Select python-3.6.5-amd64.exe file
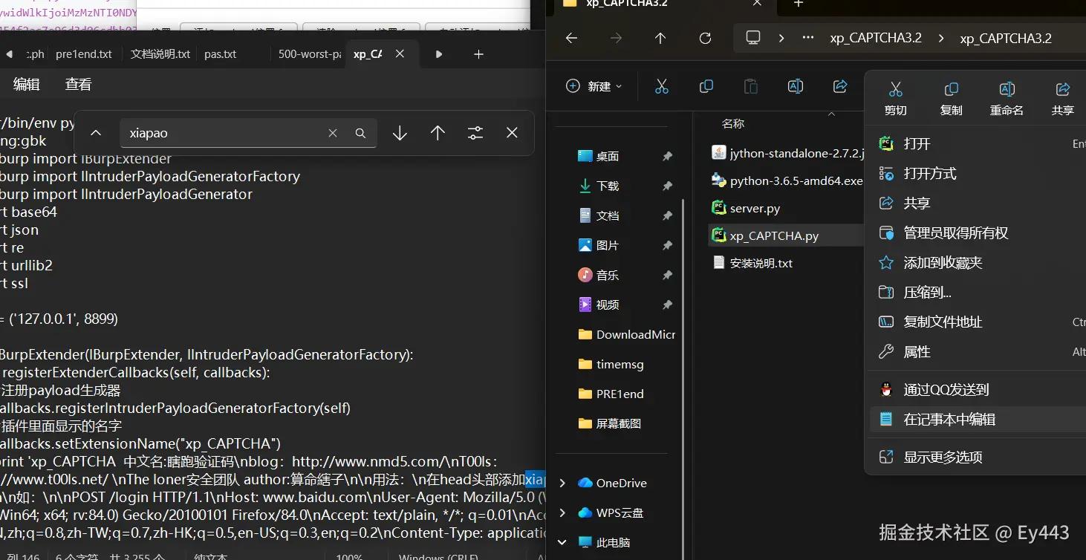Screen dimensions: 1086x560 (786, 180)
